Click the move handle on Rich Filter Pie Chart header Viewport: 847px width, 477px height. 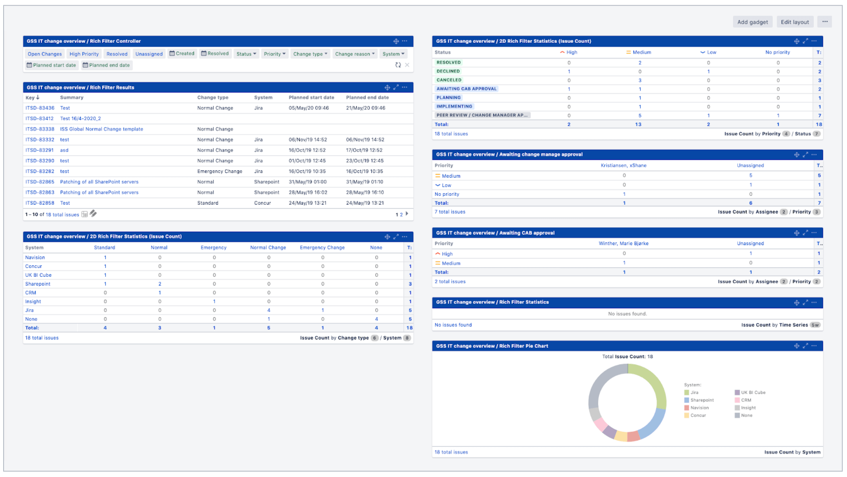click(x=797, y=346)
